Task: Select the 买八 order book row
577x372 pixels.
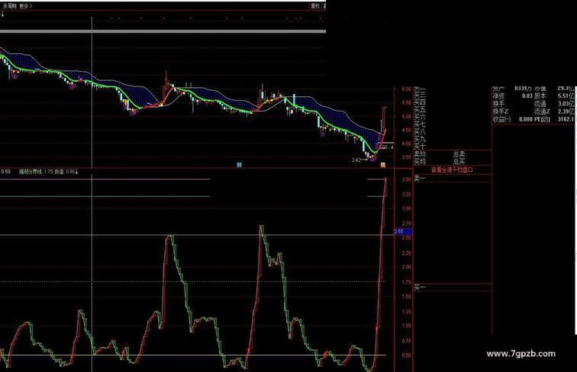Action: coord(420,131)
